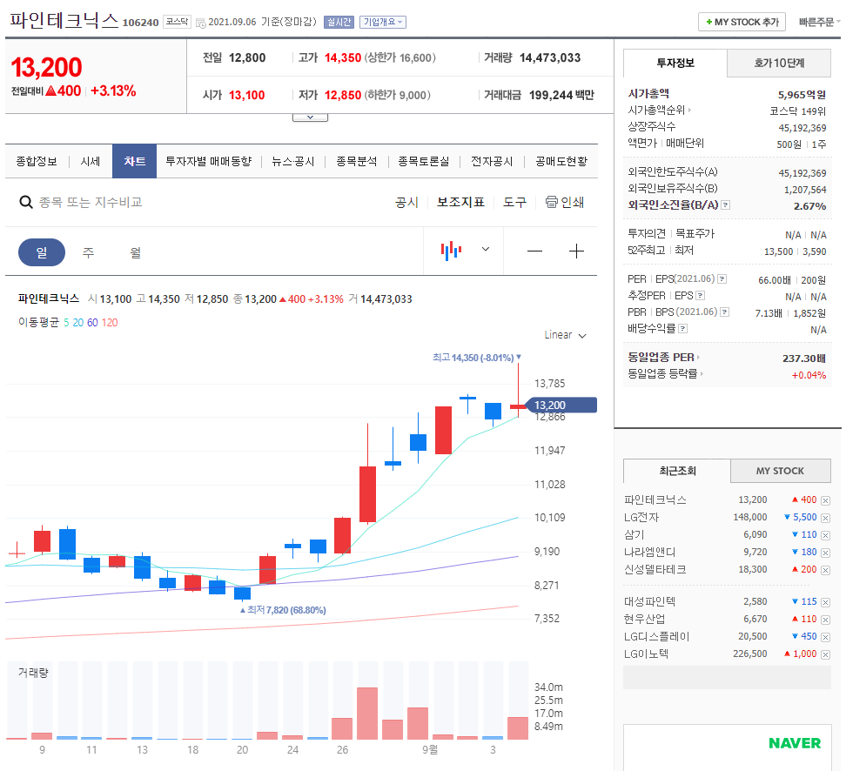Remove LG디스플레이 from recent list
This screenshot has width=846, height=771.
pos(825,637)
